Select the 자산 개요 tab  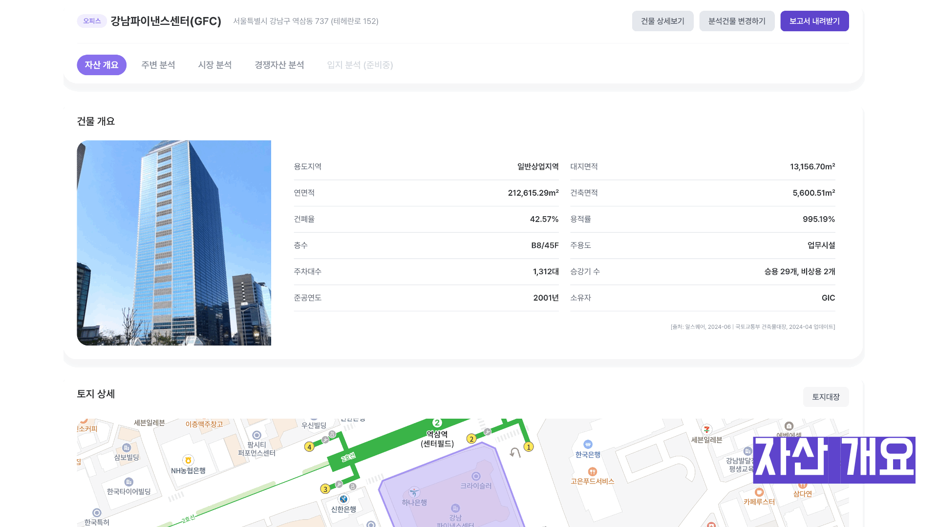(102, 65)
